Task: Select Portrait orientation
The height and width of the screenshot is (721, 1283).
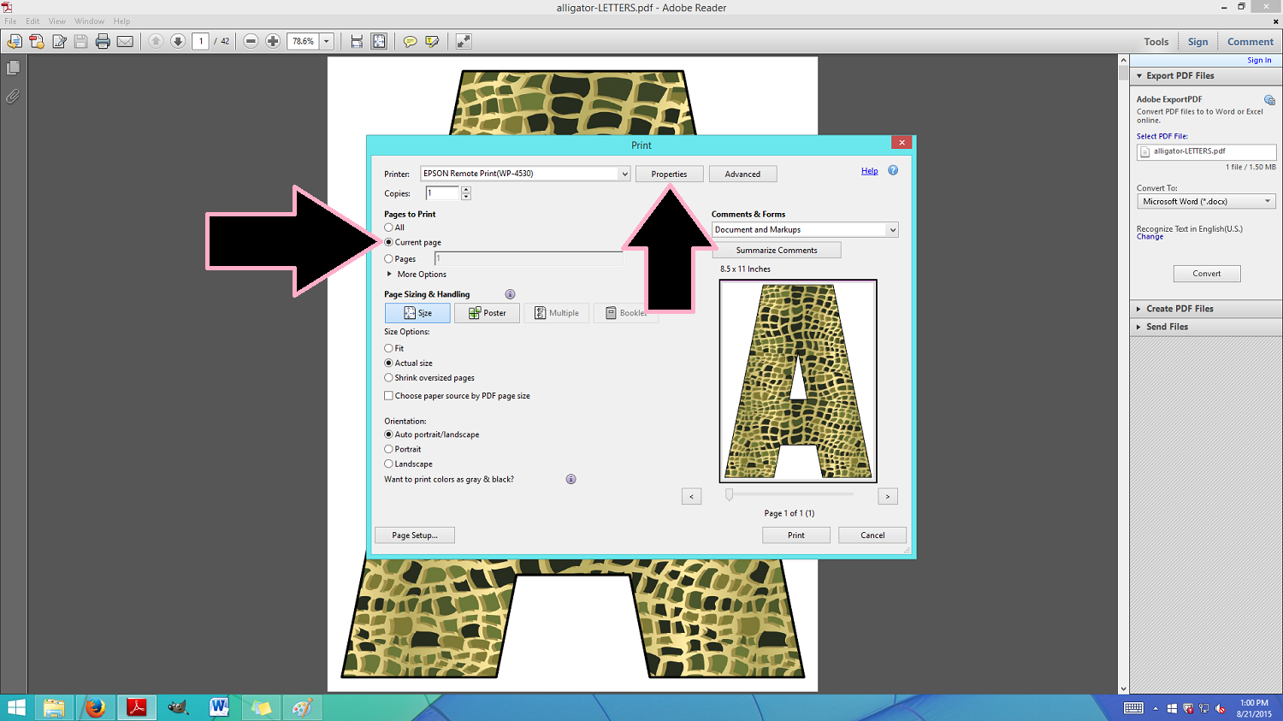Action: click(x=388, y=449)
